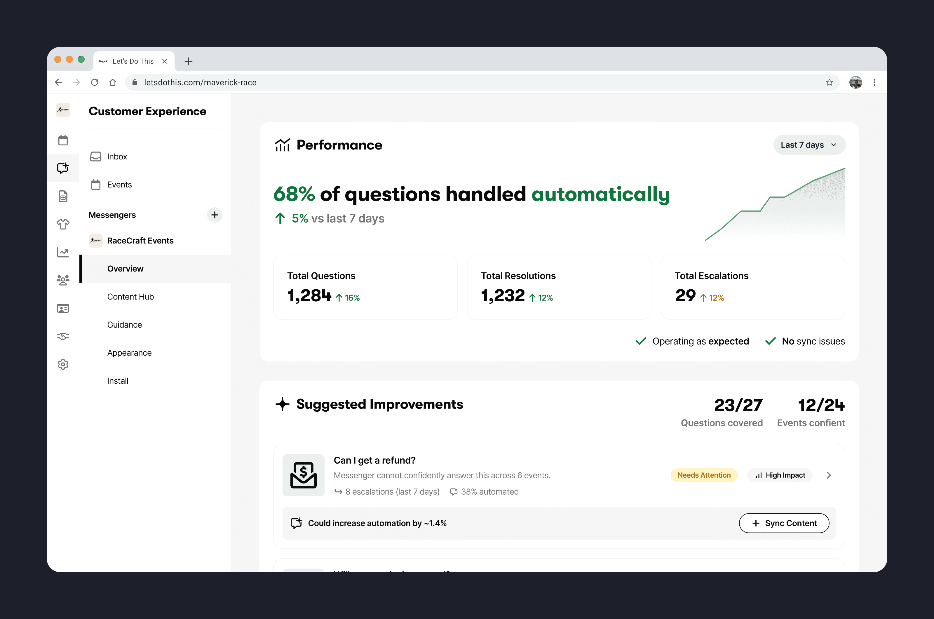Viewport: 934px width, 619px height.
Task: Open the settings gear in sidebar
Action: (63, 364)
